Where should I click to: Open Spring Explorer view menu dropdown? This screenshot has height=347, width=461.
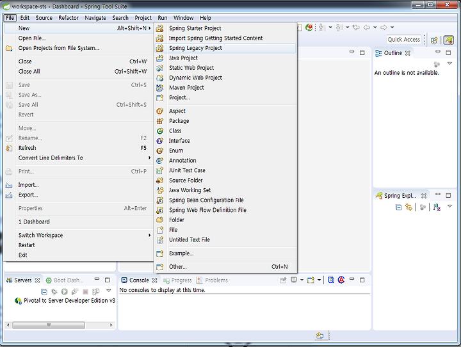click(449, 206)
